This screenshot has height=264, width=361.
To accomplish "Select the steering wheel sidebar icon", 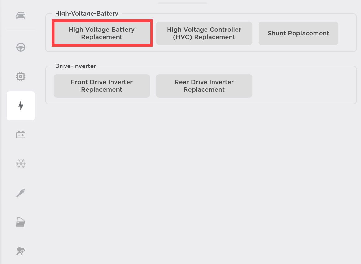I will (x=21, y=47).
